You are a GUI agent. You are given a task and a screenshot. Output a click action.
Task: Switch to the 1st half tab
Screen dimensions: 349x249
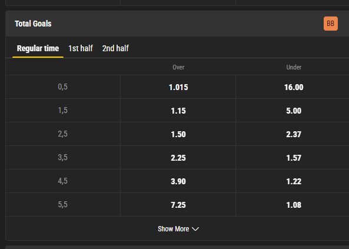coord(81,48)
